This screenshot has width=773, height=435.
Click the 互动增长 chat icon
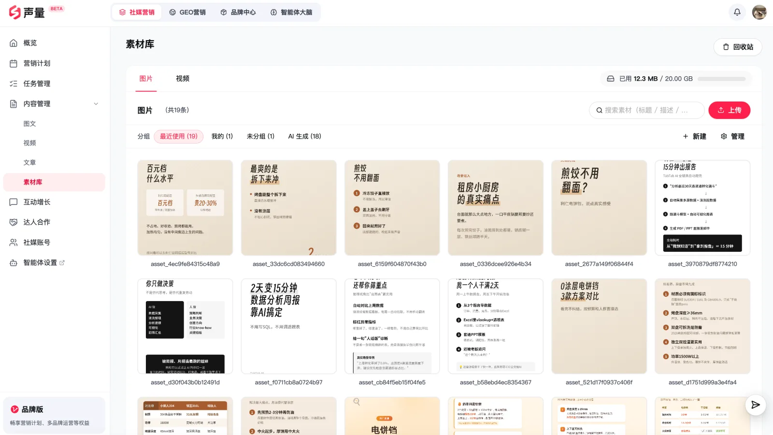pyautogui.click(x=14, y=202)
